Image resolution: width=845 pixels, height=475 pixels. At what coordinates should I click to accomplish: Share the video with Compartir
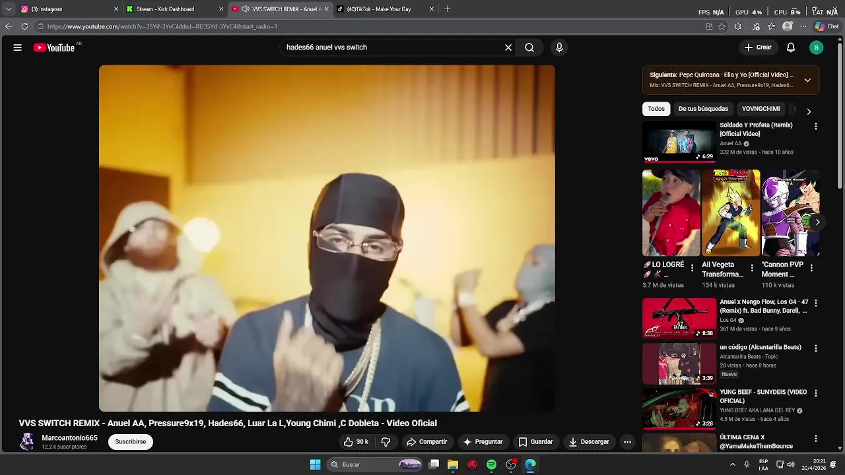click(x=427, y=442)
